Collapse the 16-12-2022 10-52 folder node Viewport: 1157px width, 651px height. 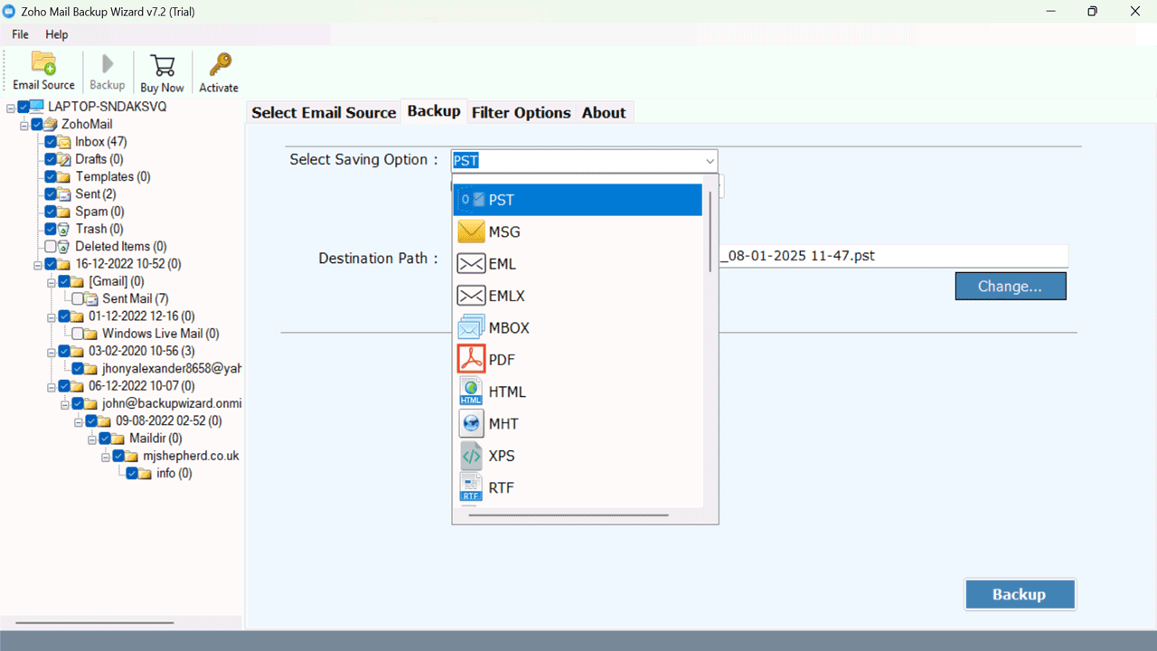tap(38, 264)
